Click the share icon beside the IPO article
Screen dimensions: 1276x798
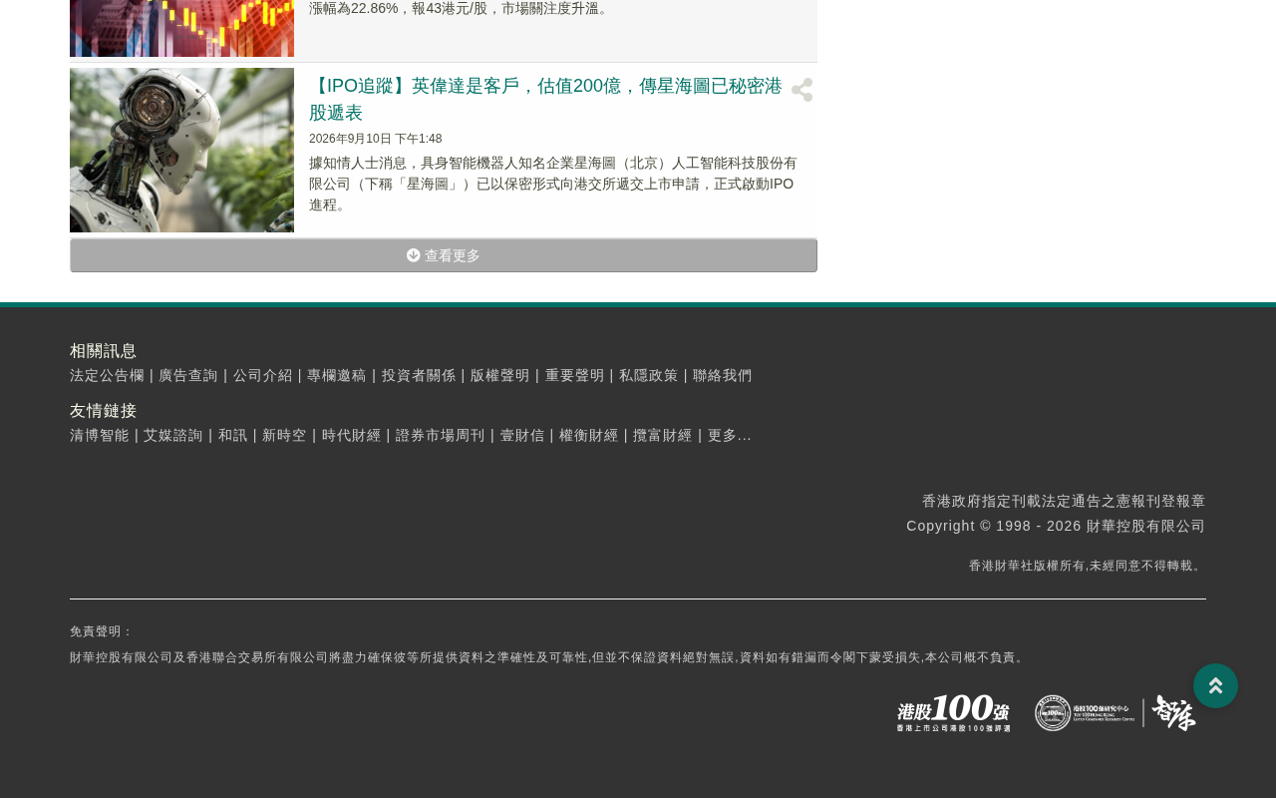pos(801,90)
